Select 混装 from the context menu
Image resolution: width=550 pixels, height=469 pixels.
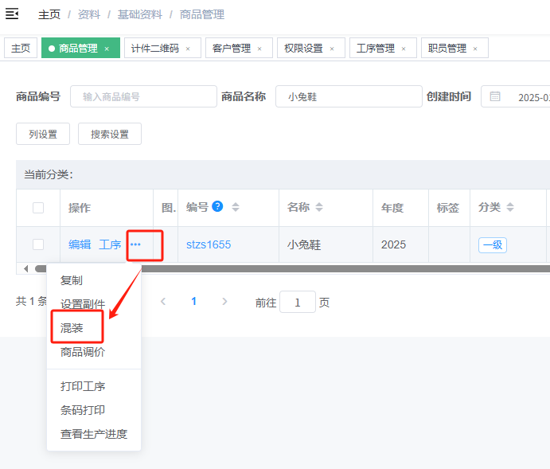72,328
